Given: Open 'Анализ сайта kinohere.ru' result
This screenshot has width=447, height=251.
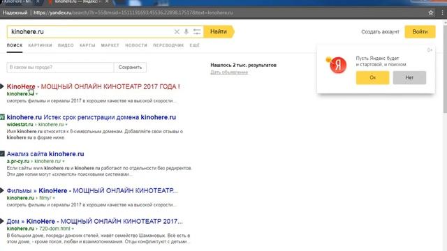Looking at the screenshot, I should click(x=45, y=154).
